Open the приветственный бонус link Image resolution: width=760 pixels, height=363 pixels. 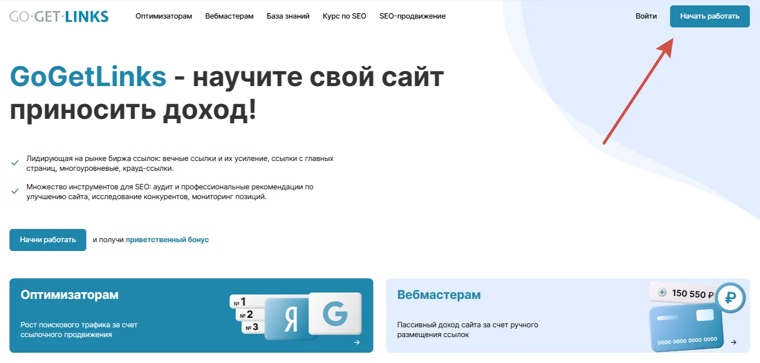167,240
